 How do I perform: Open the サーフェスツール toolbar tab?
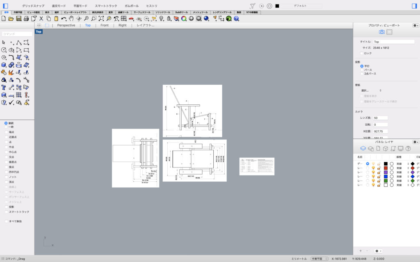tap(142, 12)
